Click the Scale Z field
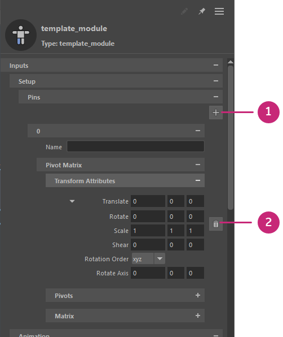 pyautogui.click(x=195, y=231)
